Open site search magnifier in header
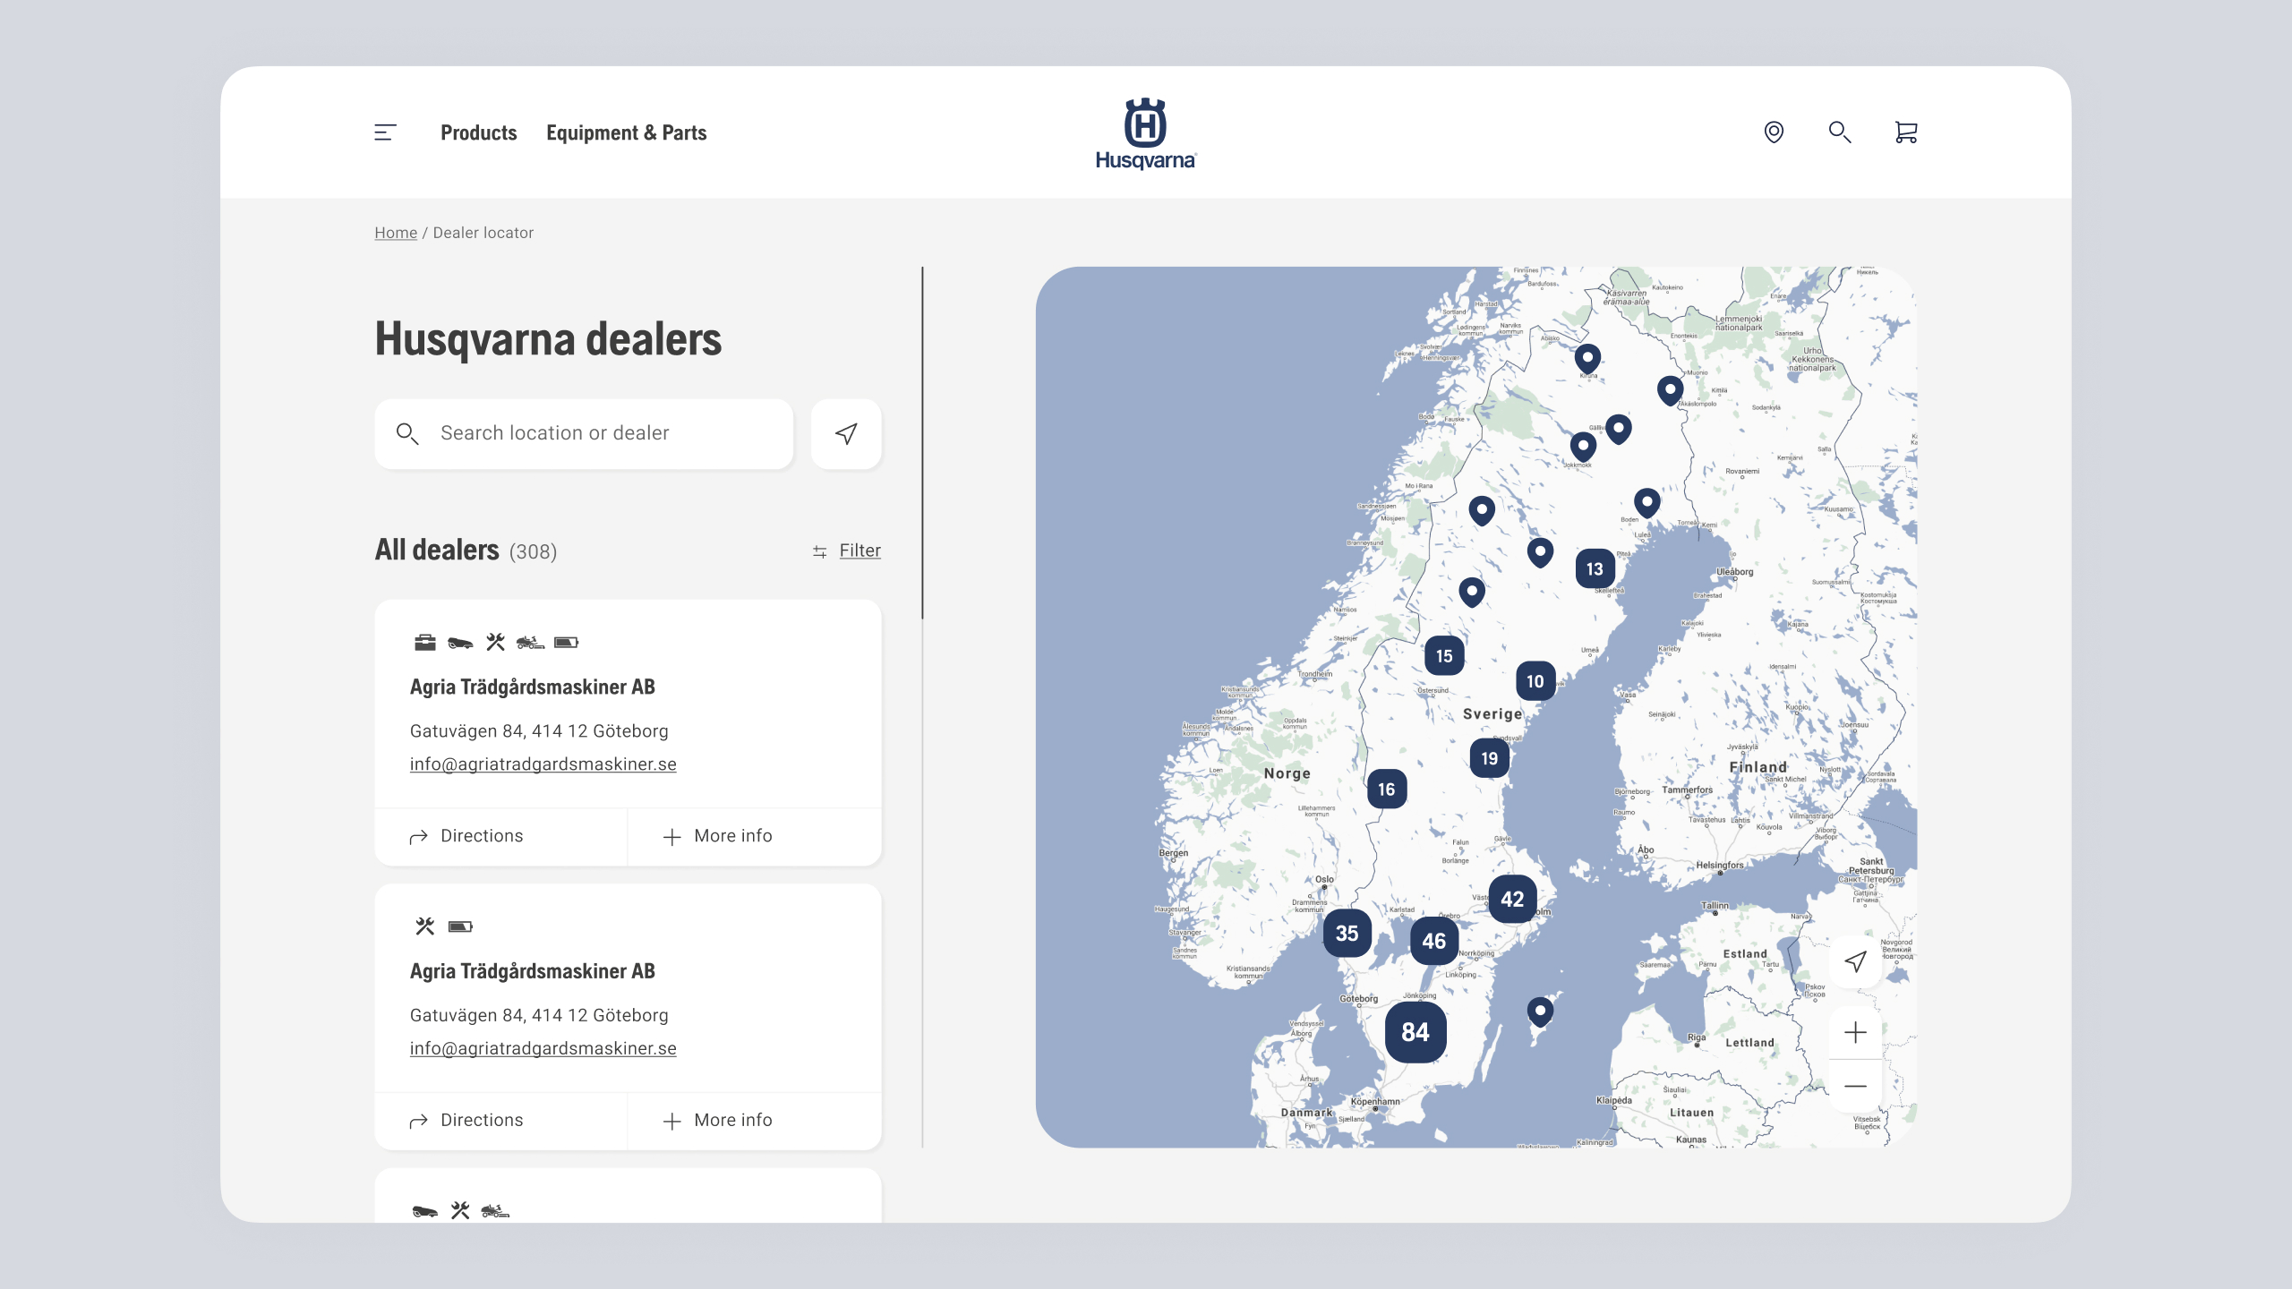 [x=1840, y=132]
